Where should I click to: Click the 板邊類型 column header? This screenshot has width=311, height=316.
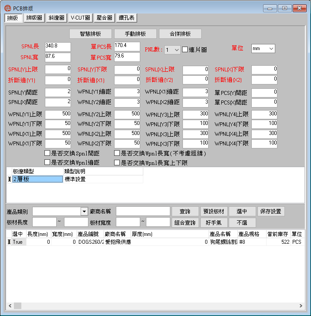coord(38,171)
